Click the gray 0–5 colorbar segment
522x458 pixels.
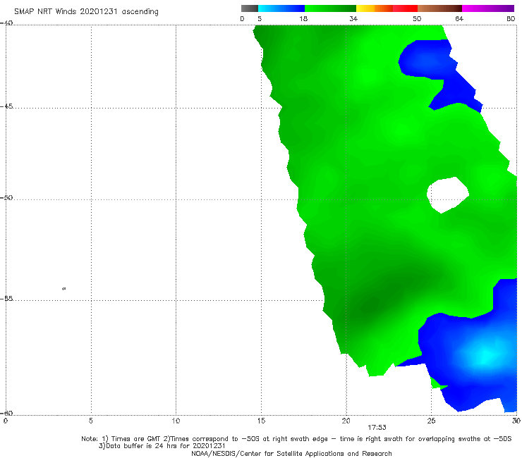(x=249, y=8)
